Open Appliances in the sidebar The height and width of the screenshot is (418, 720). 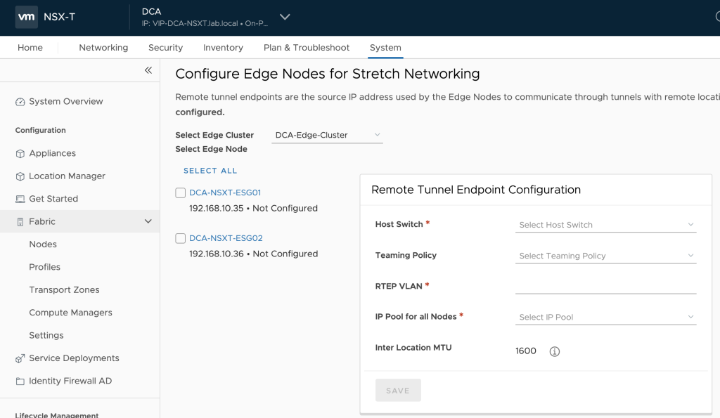click(x=52, y=153)
